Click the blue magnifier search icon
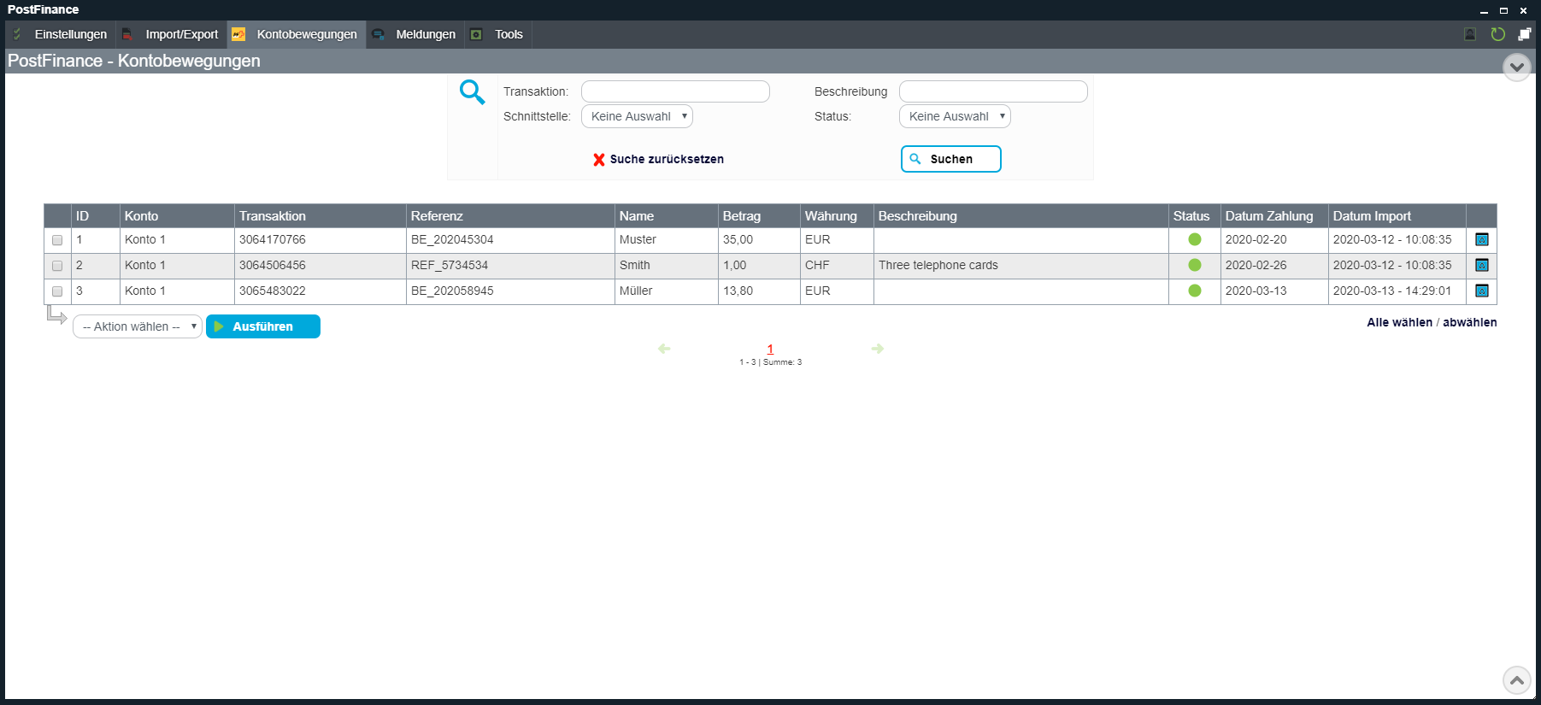1541x705 pixels. tap(472, 91)
